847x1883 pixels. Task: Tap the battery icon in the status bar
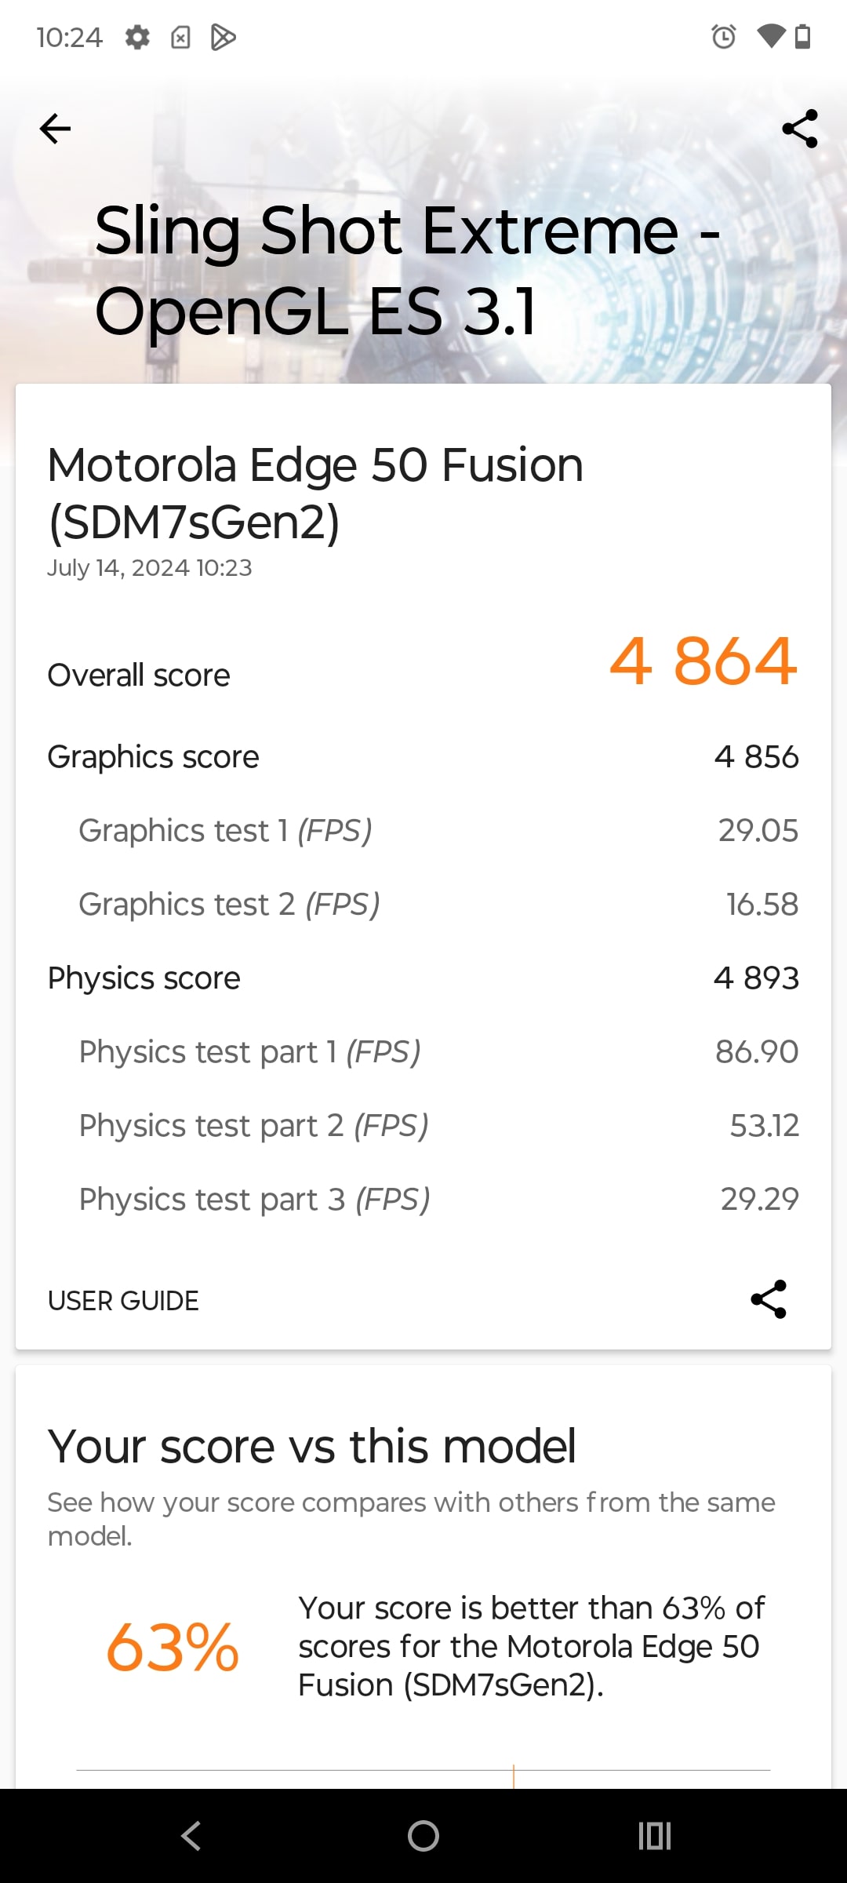802,37
